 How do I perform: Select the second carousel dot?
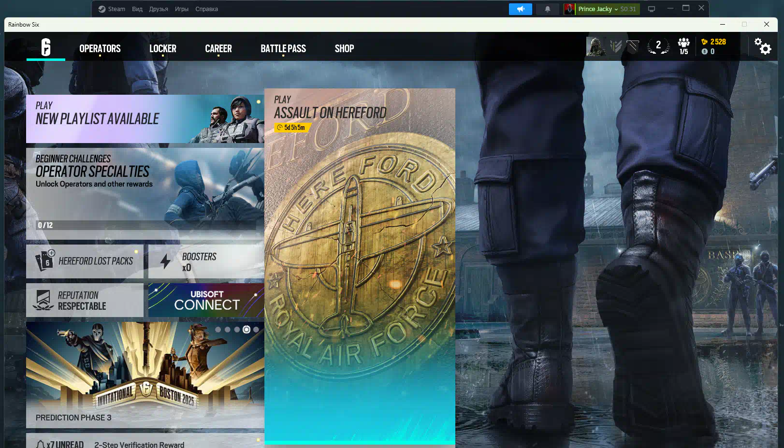pos(228,330)
